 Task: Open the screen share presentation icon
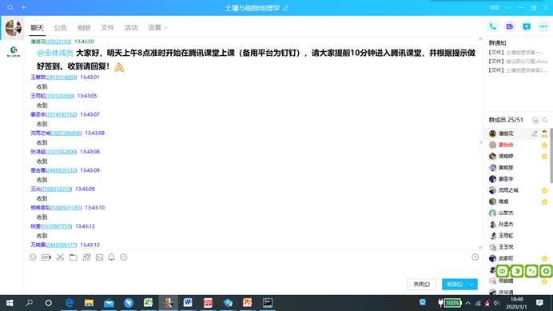(x=527, y=27)
